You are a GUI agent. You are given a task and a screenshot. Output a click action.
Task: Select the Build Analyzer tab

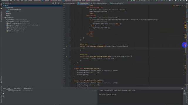(28, 88)
